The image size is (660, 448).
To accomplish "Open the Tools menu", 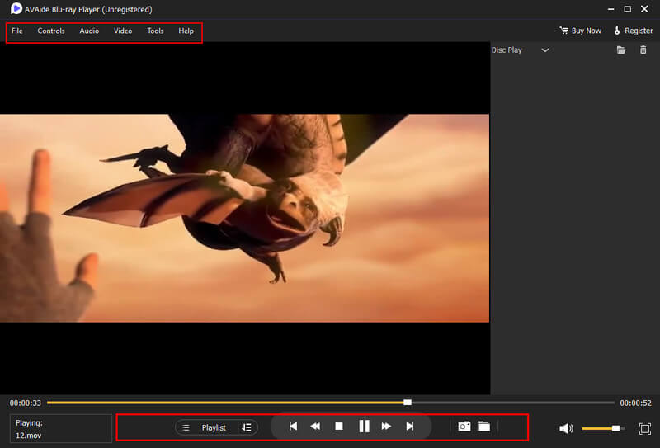I will [x=155, y=31].
